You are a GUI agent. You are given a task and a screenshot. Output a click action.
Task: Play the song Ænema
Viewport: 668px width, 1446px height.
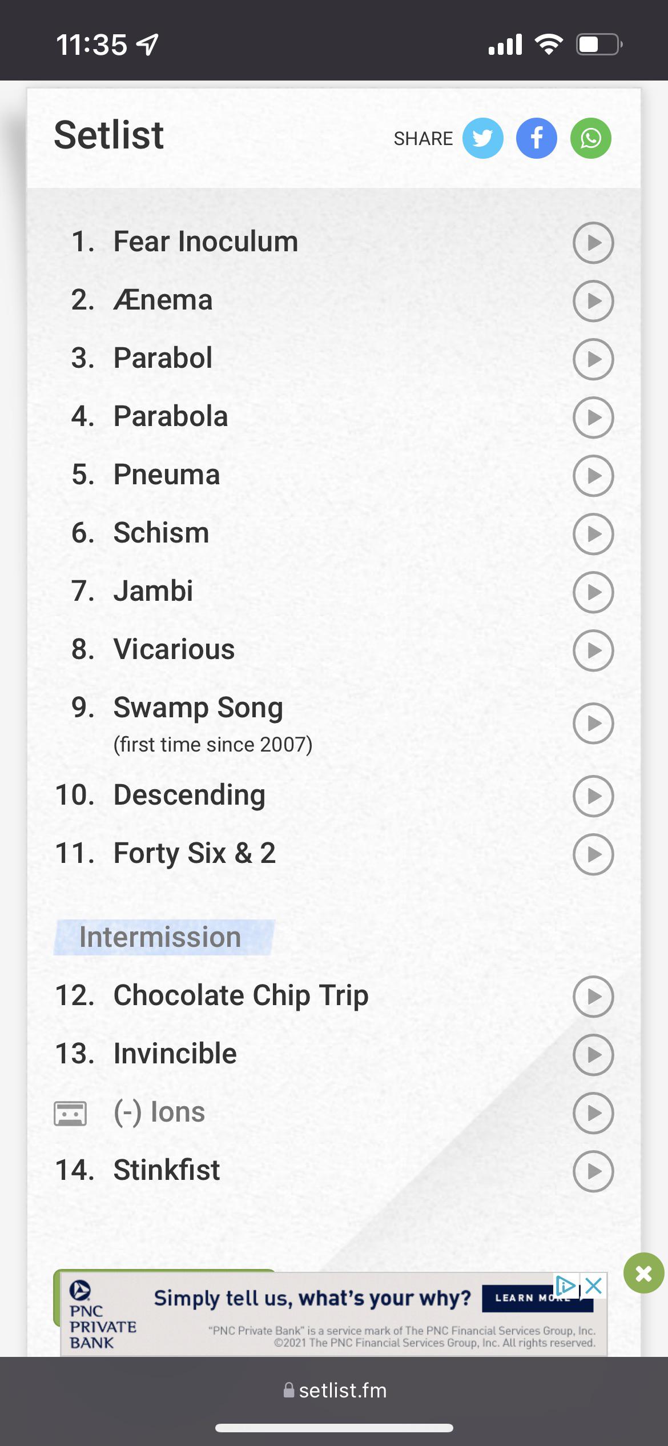point(593,301)
